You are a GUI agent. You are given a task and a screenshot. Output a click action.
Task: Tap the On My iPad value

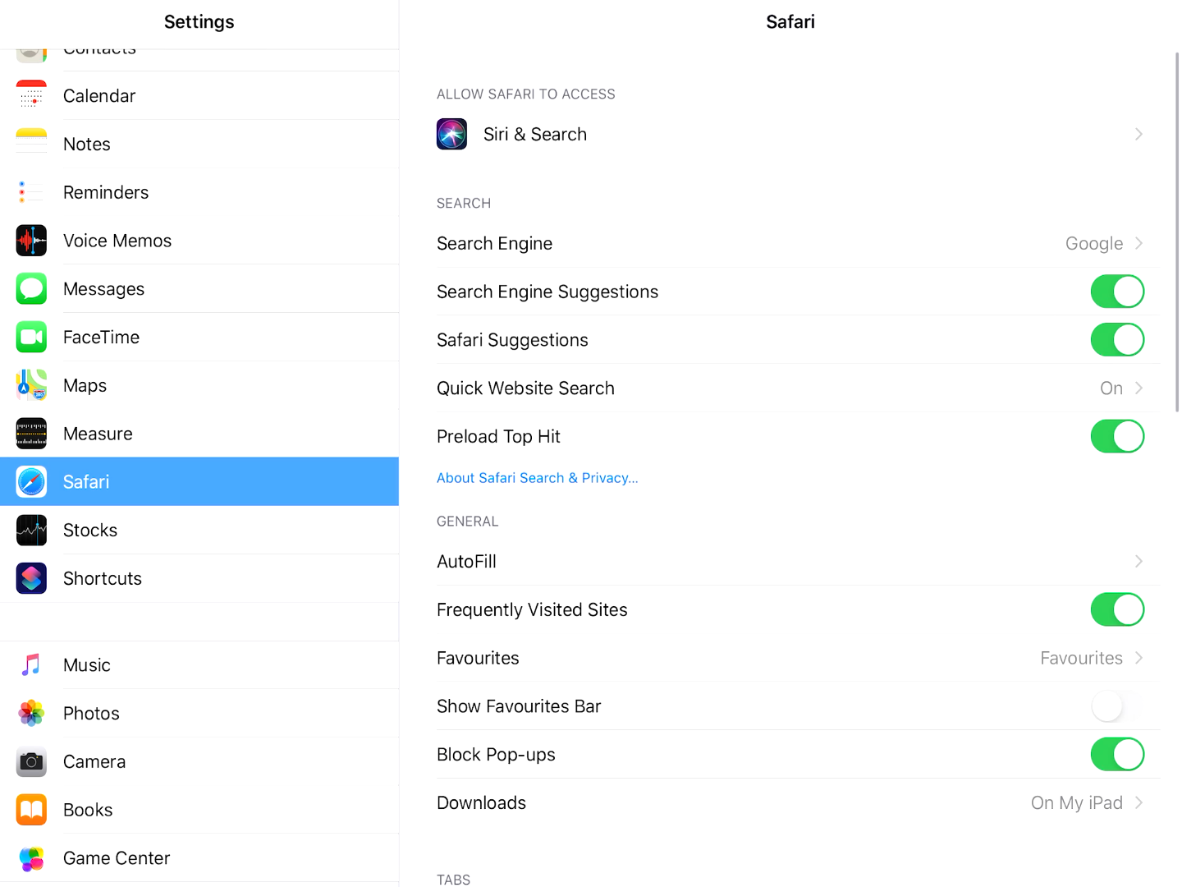[x=1076, y=803]
